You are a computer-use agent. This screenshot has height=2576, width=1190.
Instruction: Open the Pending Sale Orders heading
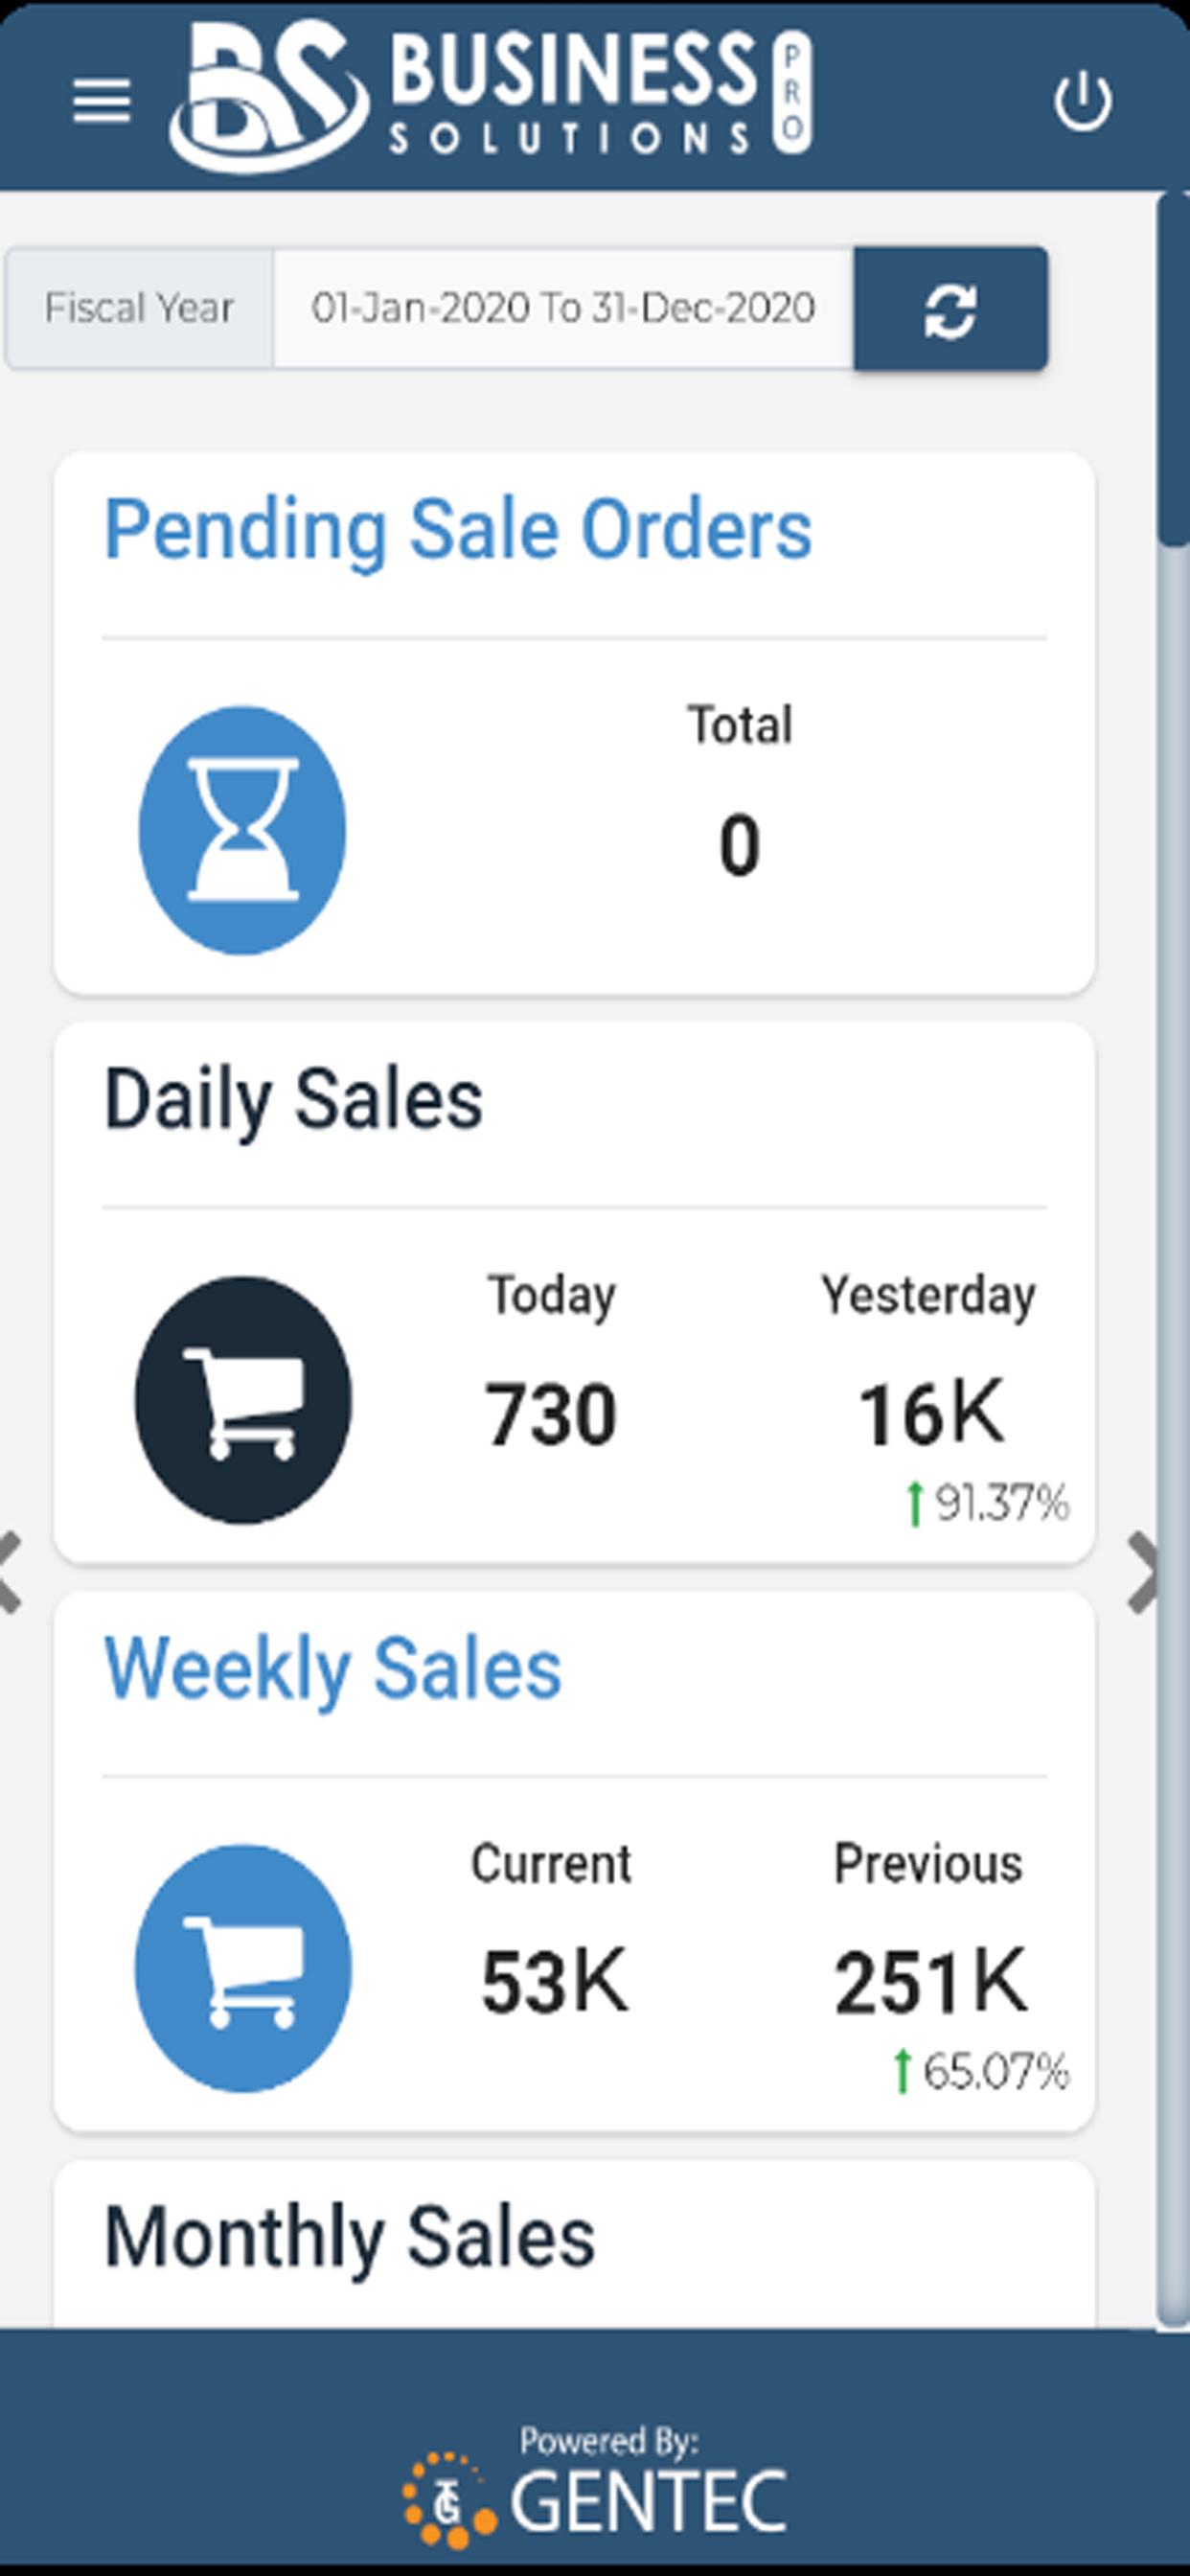click(458, 529)
